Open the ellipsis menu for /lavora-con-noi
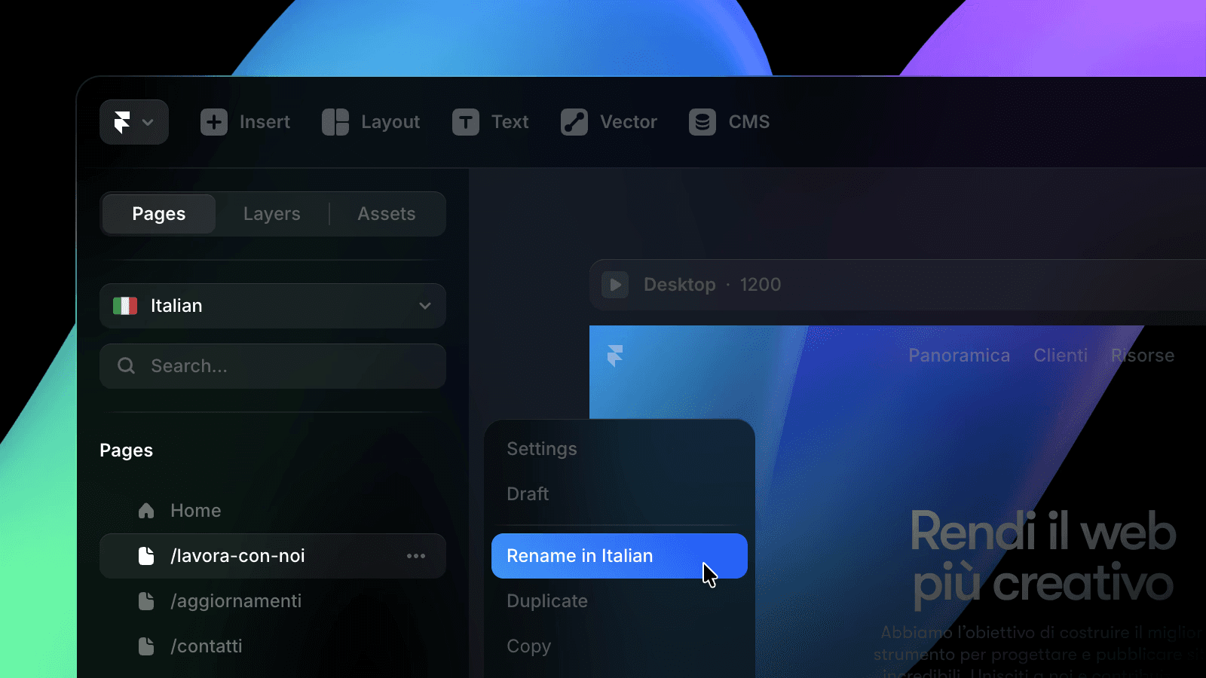 (416, 556)
